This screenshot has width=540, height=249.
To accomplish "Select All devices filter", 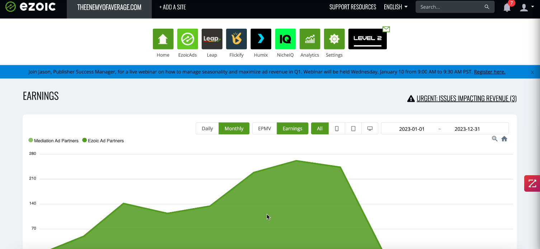I will coord(320,129).
